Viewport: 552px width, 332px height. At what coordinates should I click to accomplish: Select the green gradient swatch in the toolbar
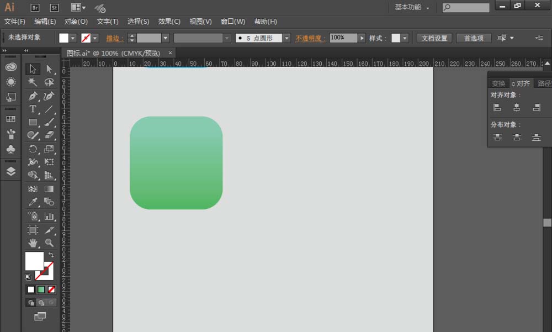pos(41,289)
